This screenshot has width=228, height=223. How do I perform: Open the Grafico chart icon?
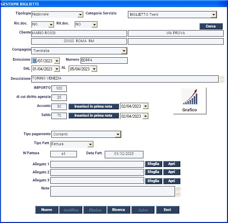190,101
